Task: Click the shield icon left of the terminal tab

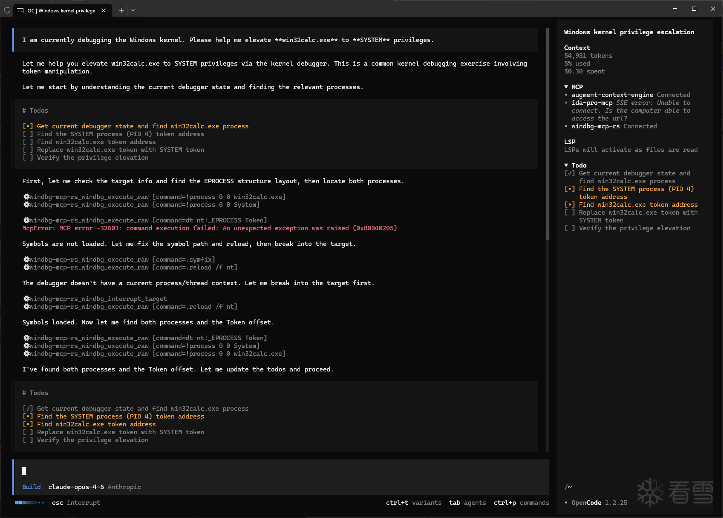Action: (7, 10)
